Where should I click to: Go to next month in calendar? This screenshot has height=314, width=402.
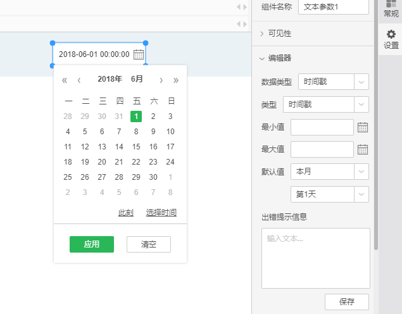click(161, 80)
